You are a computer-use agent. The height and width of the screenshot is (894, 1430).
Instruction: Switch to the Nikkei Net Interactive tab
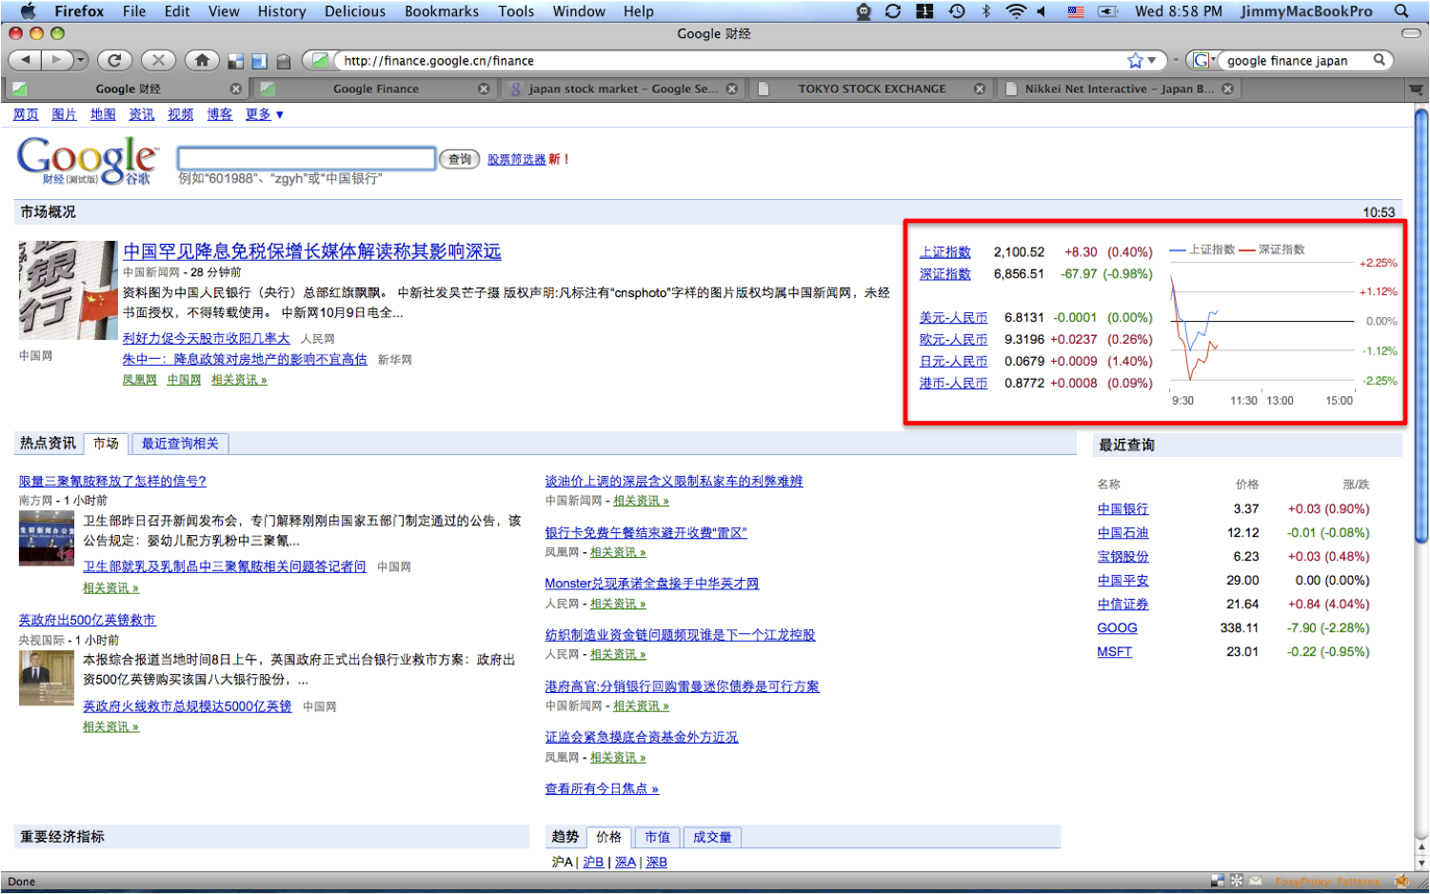[1119, 89]
